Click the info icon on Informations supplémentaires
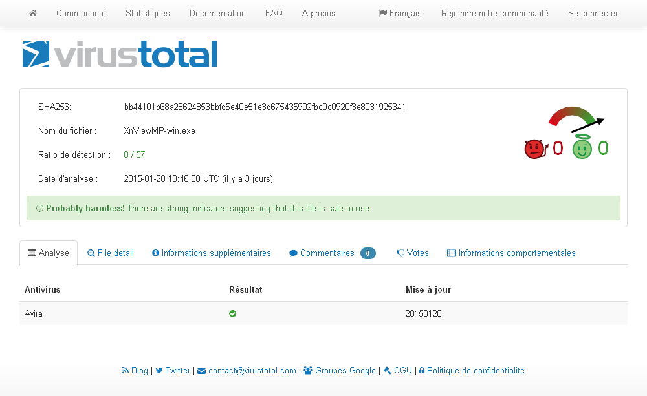The width and height of the screenshot is (647, 396). tap(155, 253)
